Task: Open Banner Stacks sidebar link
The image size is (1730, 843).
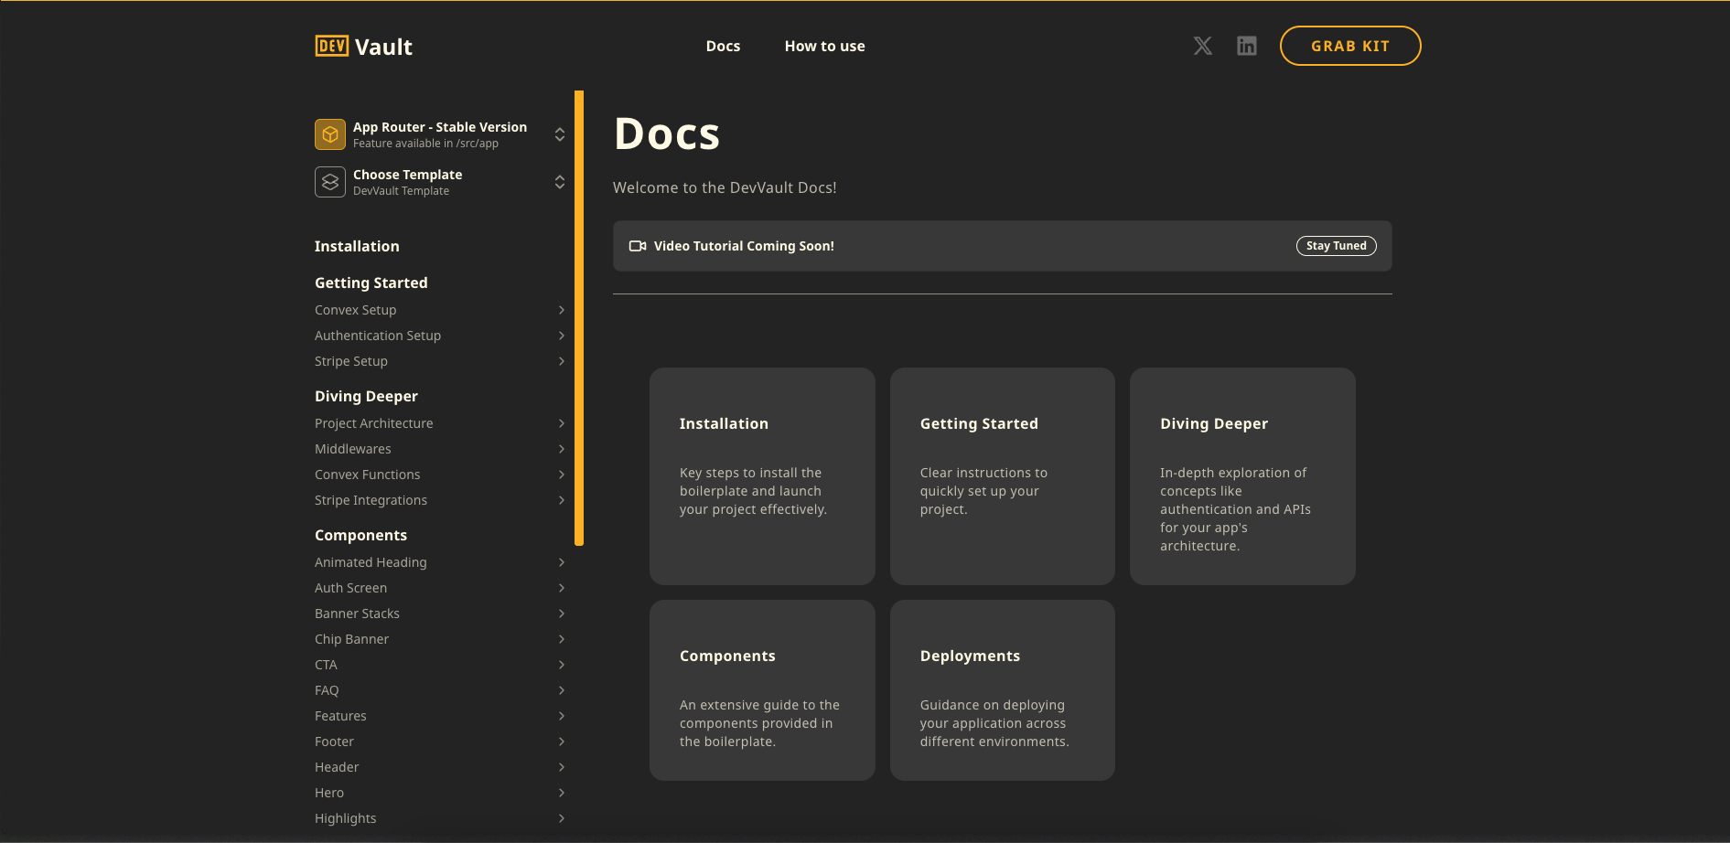Action: 358,614
